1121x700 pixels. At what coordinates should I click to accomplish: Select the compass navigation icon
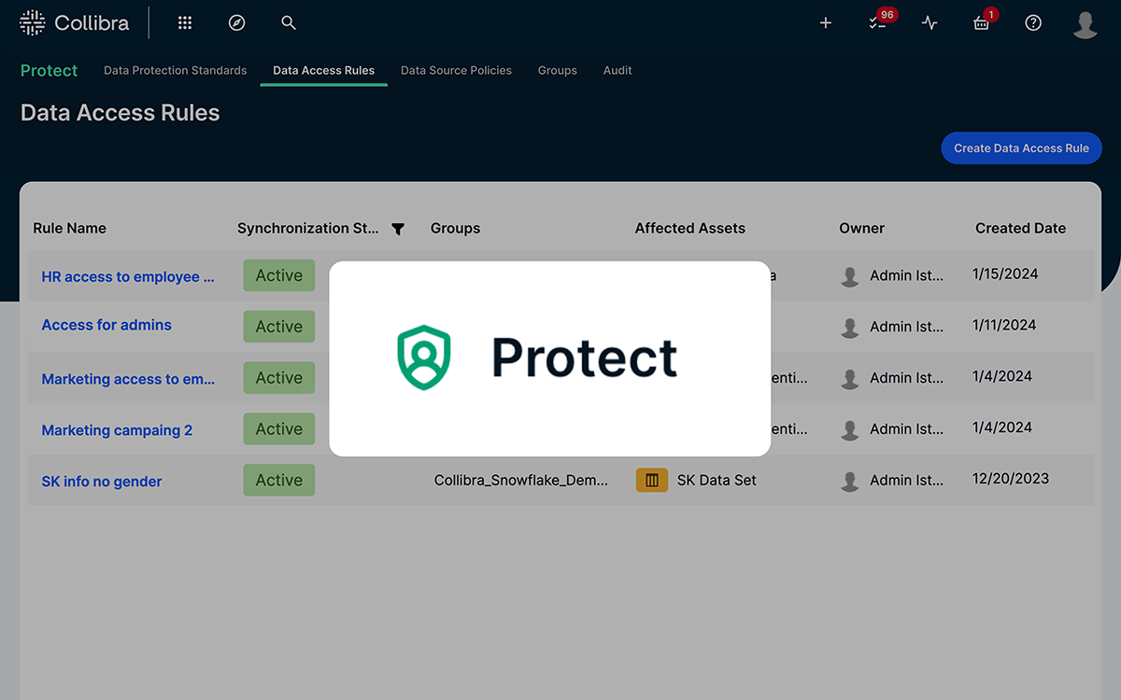pyautogui.click(x=236, y=22)
